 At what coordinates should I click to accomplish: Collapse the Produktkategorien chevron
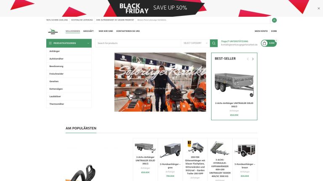88,43
